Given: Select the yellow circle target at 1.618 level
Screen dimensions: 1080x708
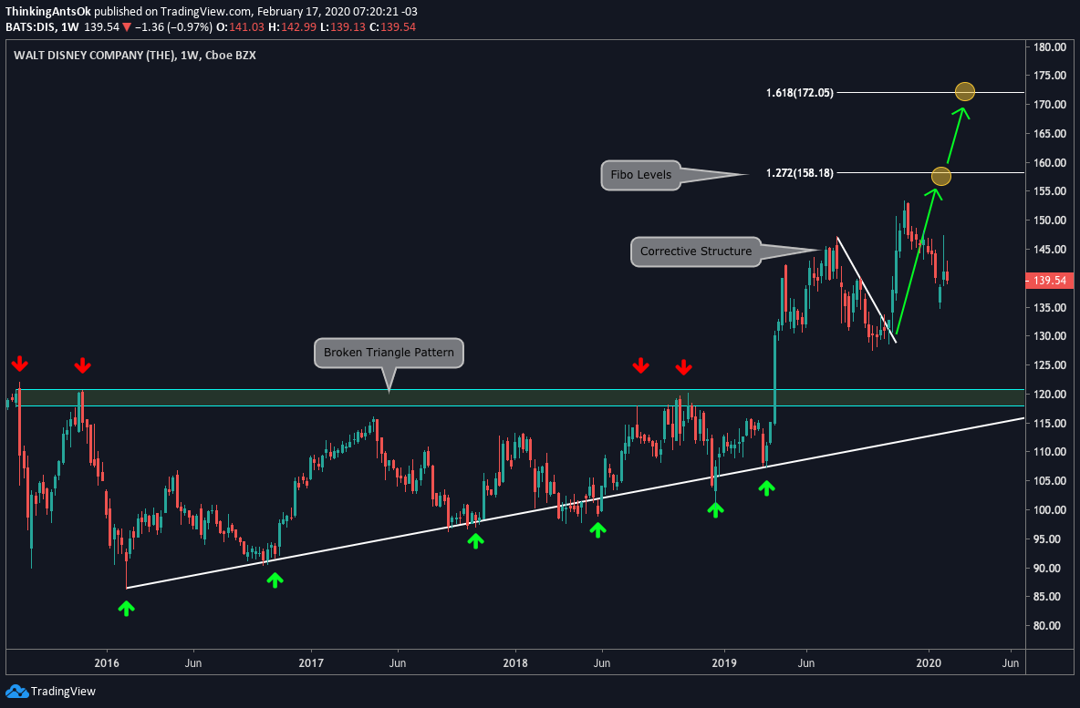Looking at the screenshot, I should pyautogui.click(x=965, y=91).
